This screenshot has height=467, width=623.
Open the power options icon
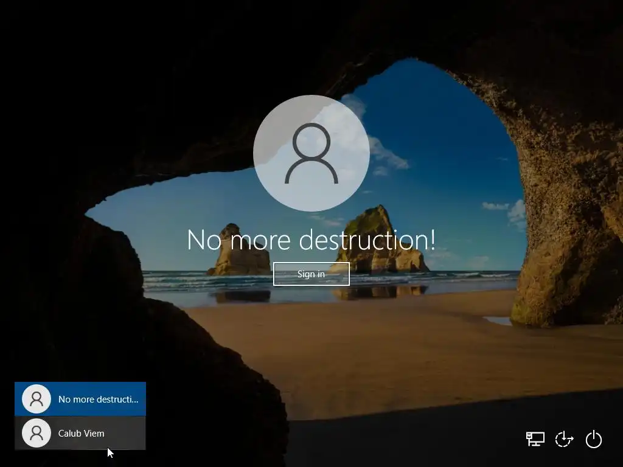(x=594, y=439)
